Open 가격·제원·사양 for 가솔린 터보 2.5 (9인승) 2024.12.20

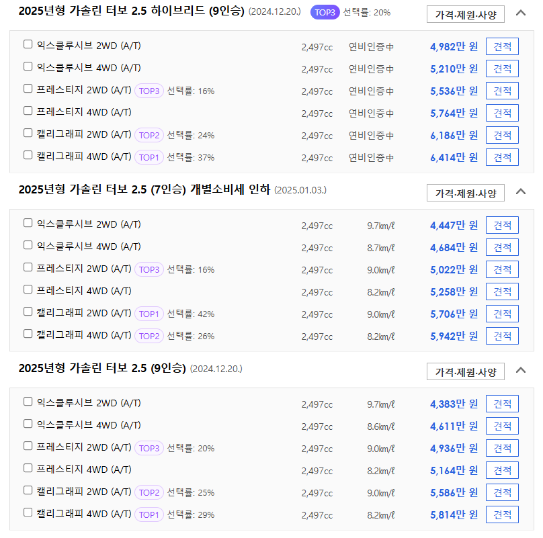466,372
